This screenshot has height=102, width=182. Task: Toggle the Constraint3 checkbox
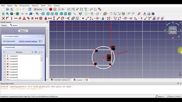(5, 61)
